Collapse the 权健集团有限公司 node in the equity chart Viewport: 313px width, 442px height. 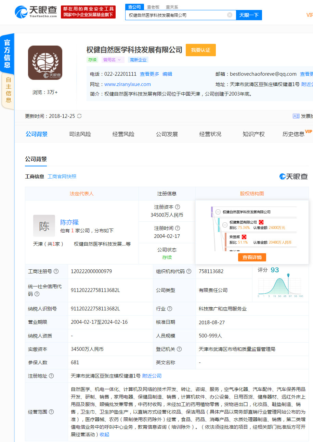tap(225, 225)
